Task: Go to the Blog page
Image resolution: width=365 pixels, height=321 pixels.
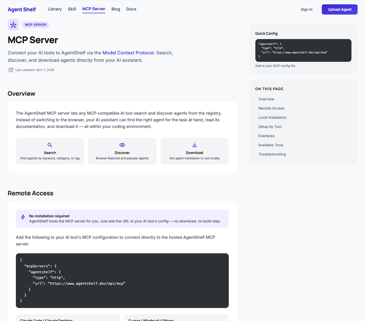Action: click(116, 9)
